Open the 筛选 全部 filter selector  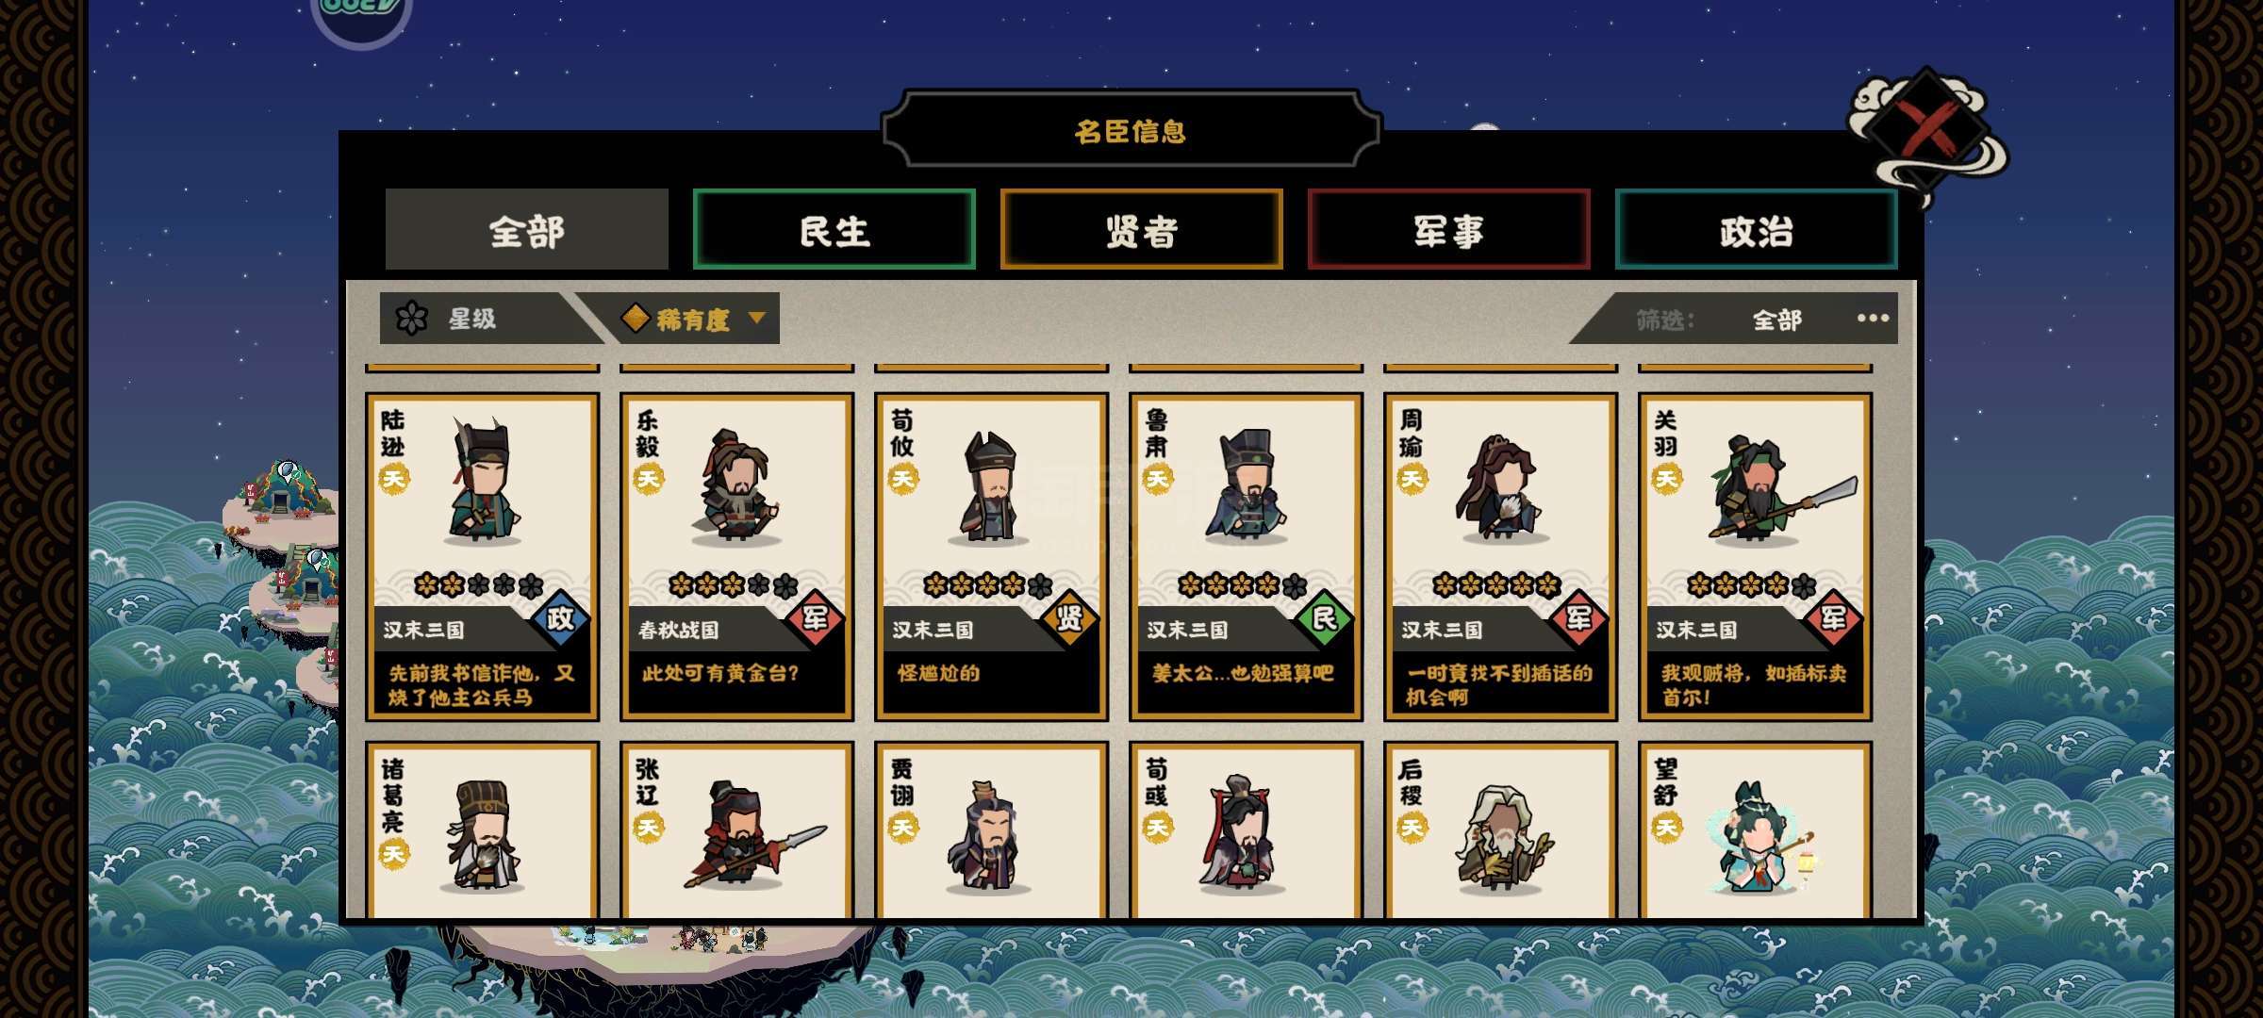tap(1776, 320)
